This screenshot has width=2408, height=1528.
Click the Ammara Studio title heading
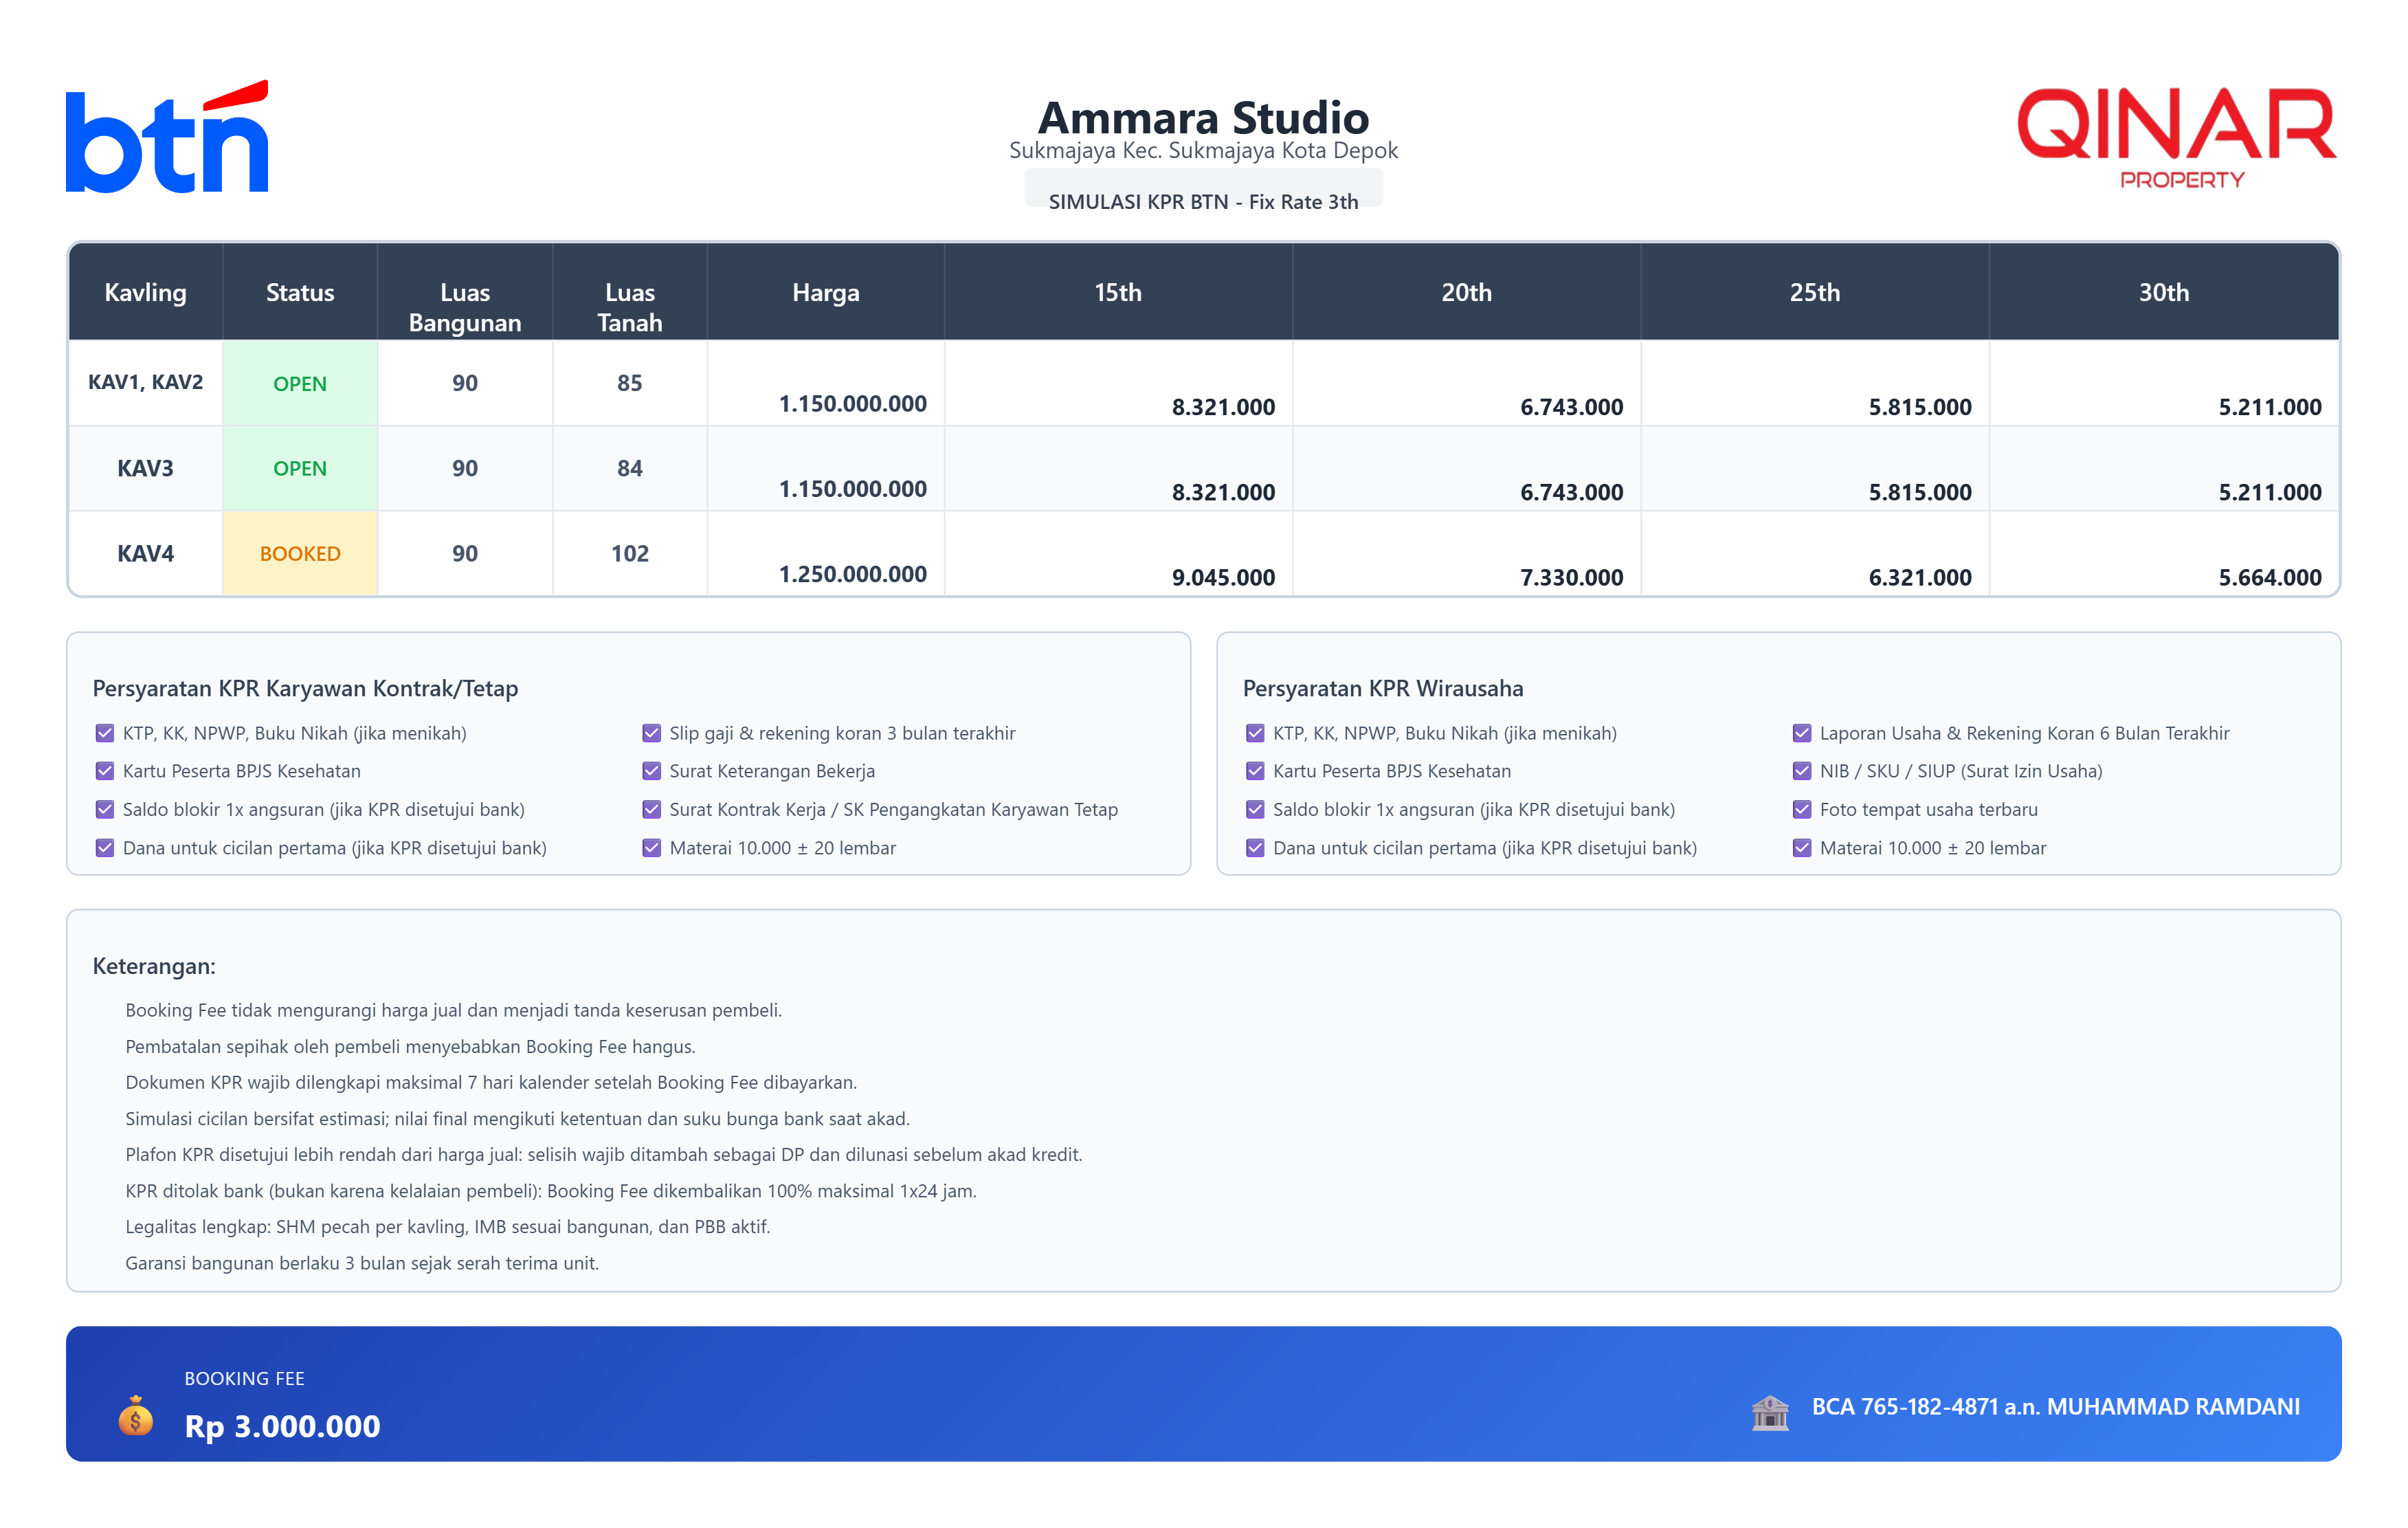[1203, 117]
